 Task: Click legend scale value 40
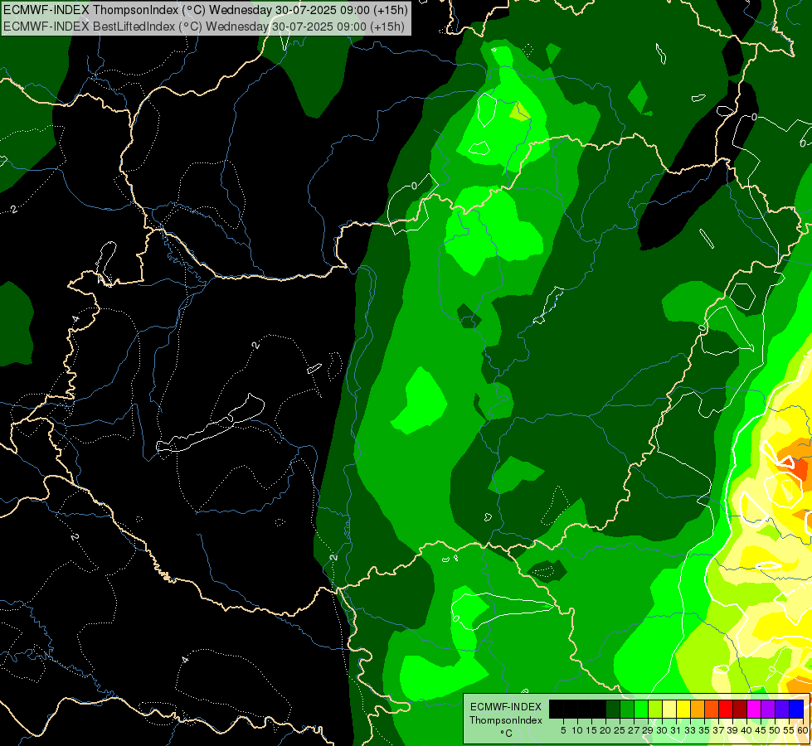(746, 730)
